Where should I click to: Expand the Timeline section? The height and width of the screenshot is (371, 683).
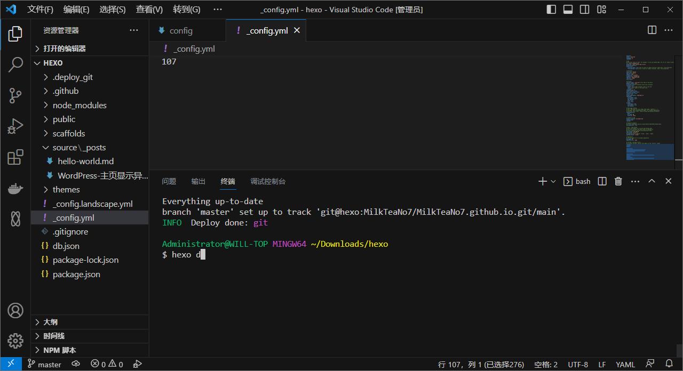[90, 336]
